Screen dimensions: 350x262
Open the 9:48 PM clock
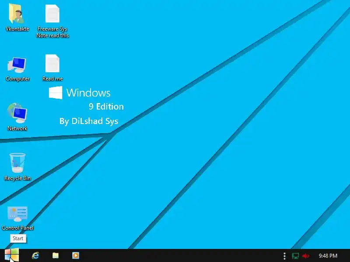328,255
